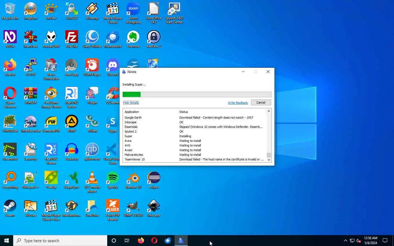This screenshot has height=246, width=394.
Task: Select the GIMP 2.10.38 desktop icon
Action: click(133, 208)
